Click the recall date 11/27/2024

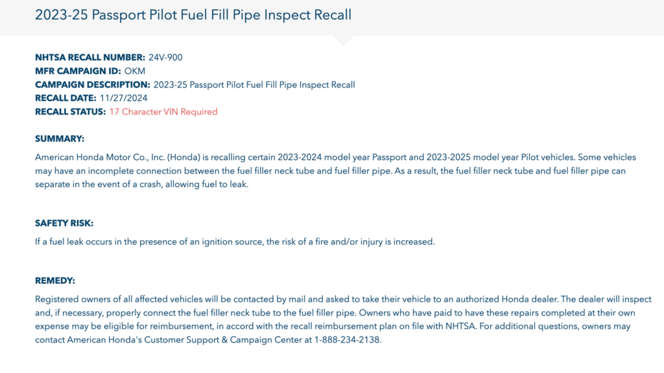click(124, 98)
